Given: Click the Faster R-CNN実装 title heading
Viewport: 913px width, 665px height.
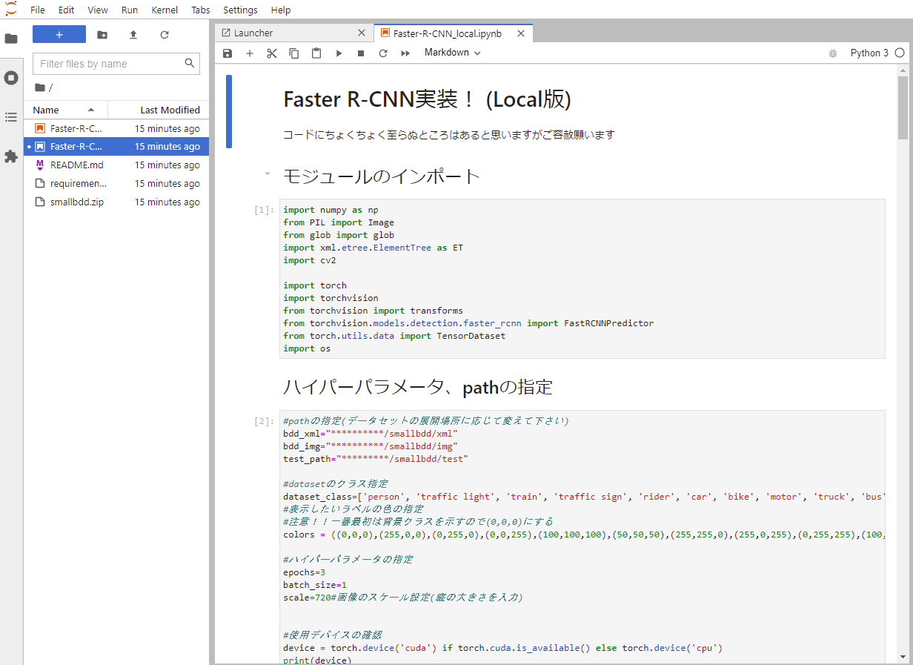Looking at the screenshot, I should pyautogui.click(x=427, y=99).
